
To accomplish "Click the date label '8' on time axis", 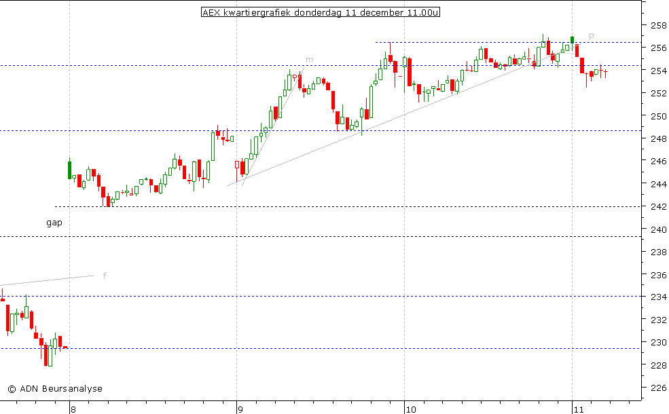I will 73,410.
